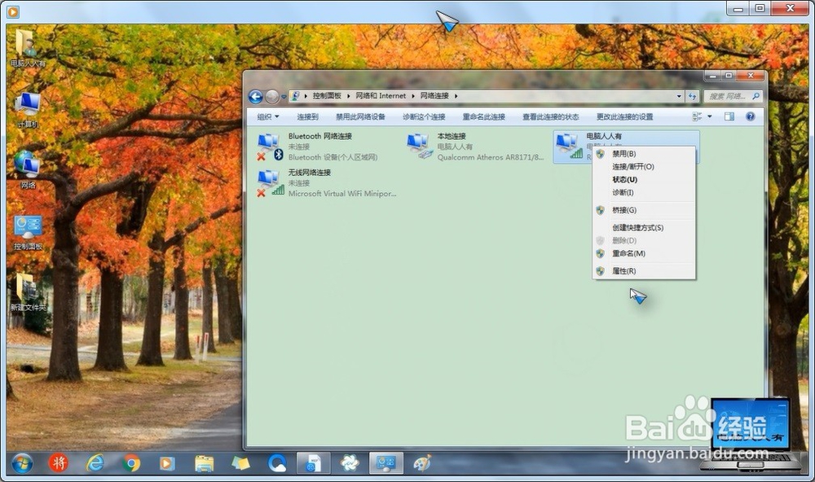
Task: Click Microsoft Virtual WiFi Minipor... text
Action: pos(342,194)
